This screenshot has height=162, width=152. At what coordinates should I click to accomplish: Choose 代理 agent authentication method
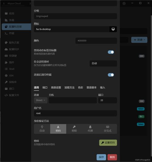coord(90,129)
